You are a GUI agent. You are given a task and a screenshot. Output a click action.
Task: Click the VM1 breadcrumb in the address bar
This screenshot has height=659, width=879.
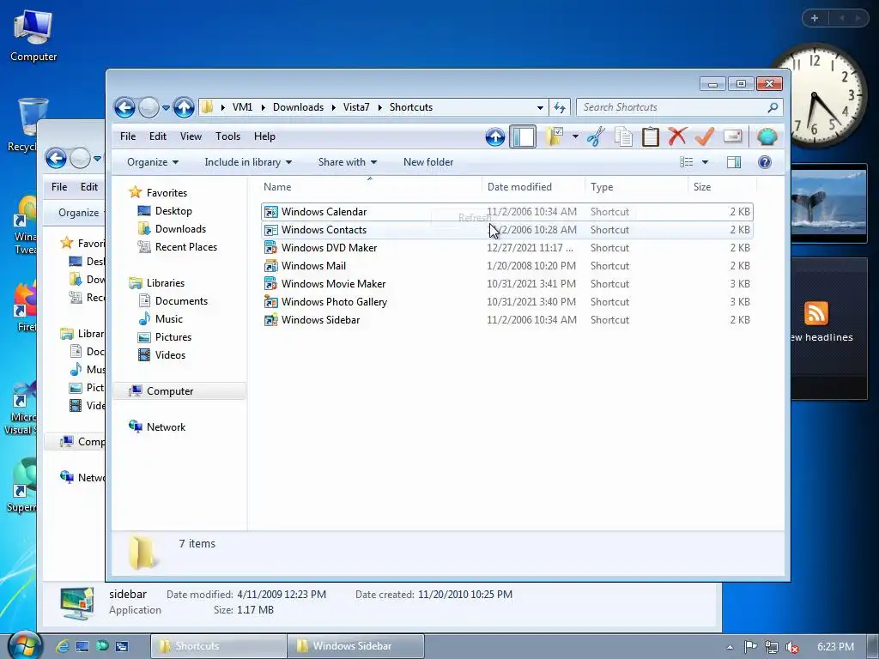pos(242,107)
